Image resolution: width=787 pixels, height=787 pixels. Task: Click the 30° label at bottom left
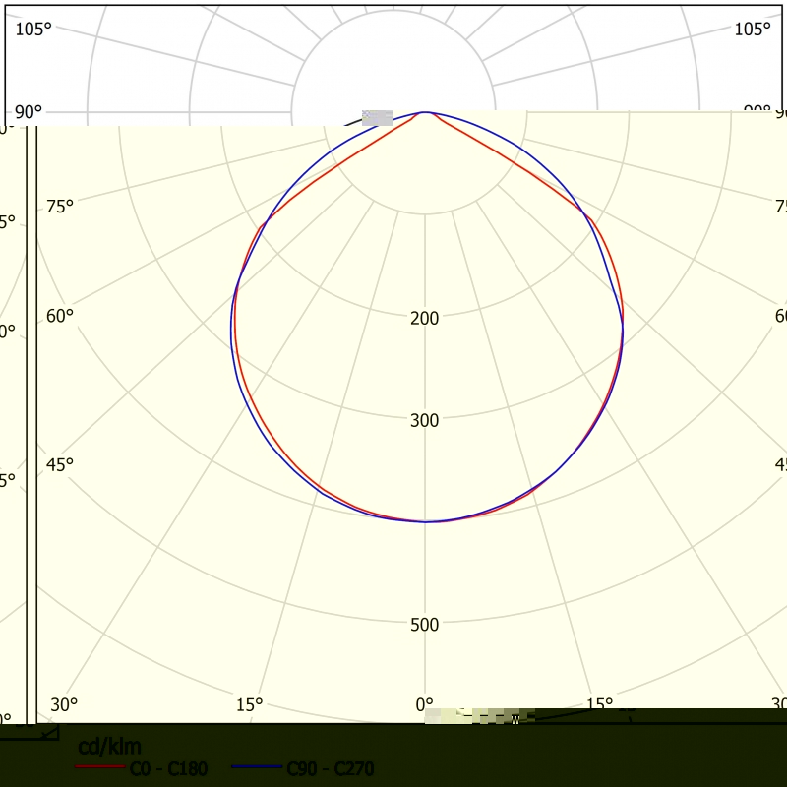point(64,704)
